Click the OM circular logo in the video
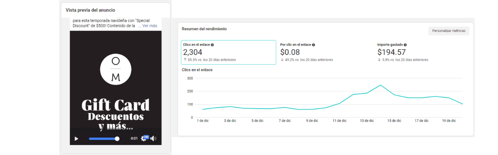The height and width of the screenshot is (155, 498). (x=116, y=69)
